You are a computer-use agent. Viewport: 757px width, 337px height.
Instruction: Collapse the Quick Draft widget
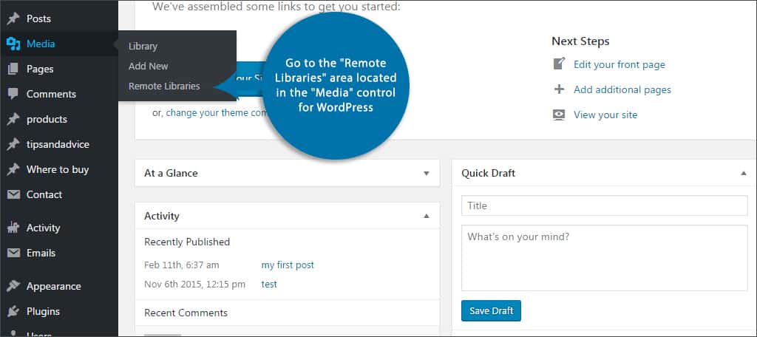tap(743, 173)
